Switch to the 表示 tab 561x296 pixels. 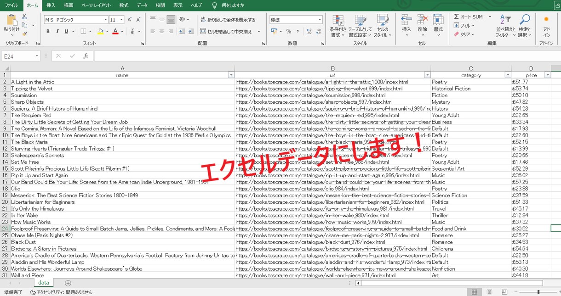tap(178, 6)
